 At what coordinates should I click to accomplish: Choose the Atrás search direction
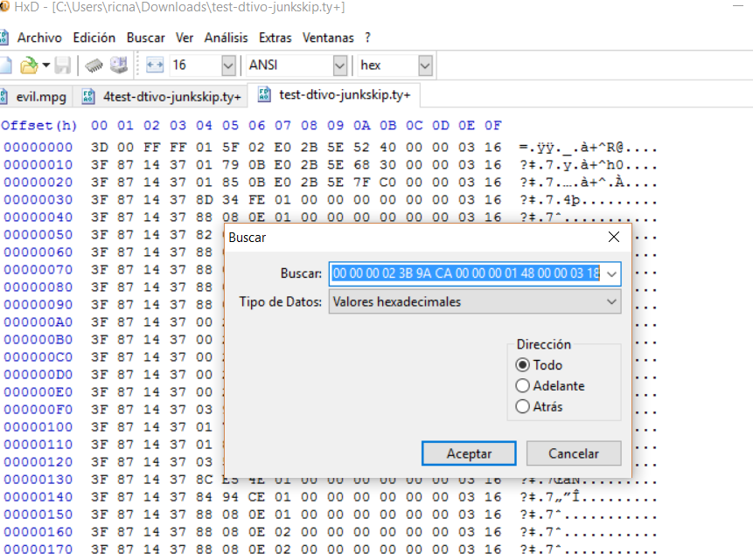[x=523, y=407]
